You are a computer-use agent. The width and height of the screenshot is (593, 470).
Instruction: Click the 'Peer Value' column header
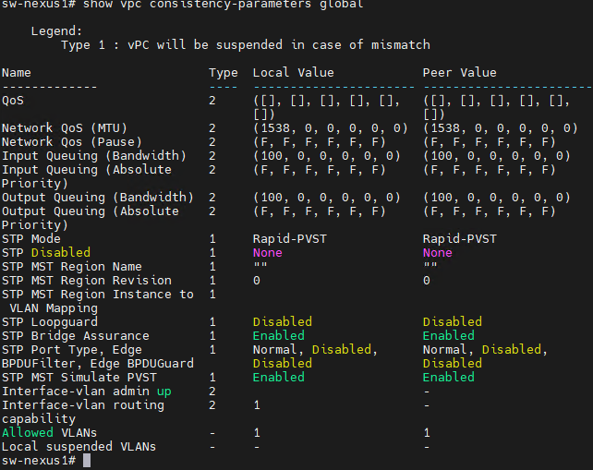pos(459,72)
